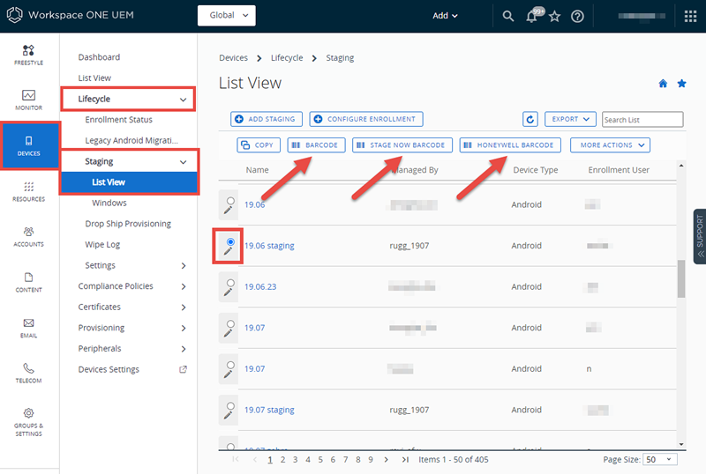
Task: Select the 19.07 staging radio button
Action: (230, 406)
